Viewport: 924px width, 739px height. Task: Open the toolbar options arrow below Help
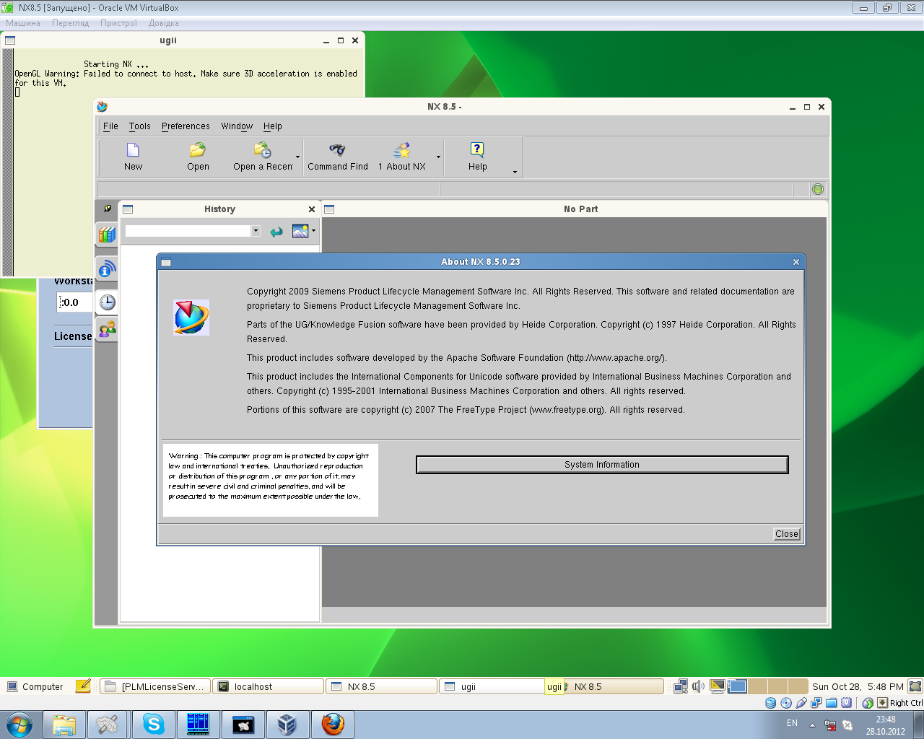tap(515, 172)
